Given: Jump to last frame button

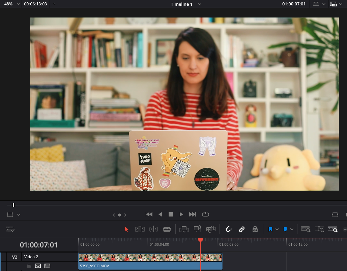Looking at the screenshot, I should click(x=192, y=214).
